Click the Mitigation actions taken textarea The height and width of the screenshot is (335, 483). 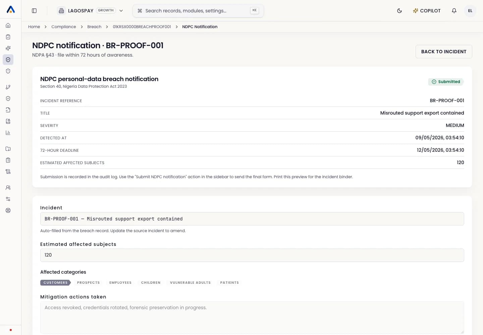click(x=252, y=318)
